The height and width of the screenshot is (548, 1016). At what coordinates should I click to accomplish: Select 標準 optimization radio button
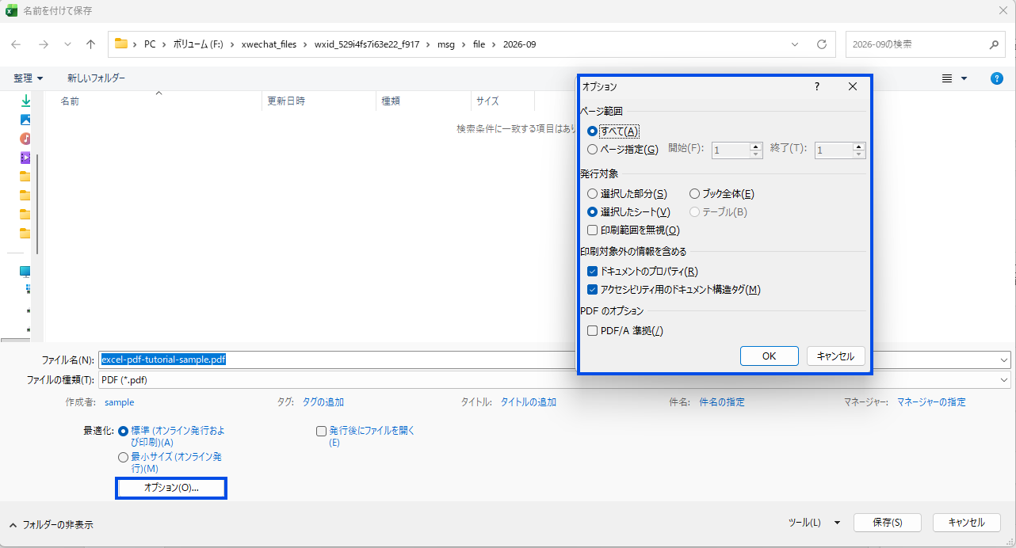(x=123, y=432)
